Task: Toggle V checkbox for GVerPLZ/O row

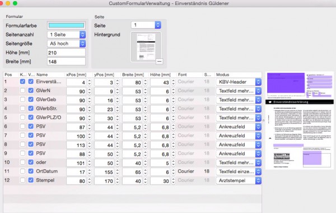Action: click(31, 117)
